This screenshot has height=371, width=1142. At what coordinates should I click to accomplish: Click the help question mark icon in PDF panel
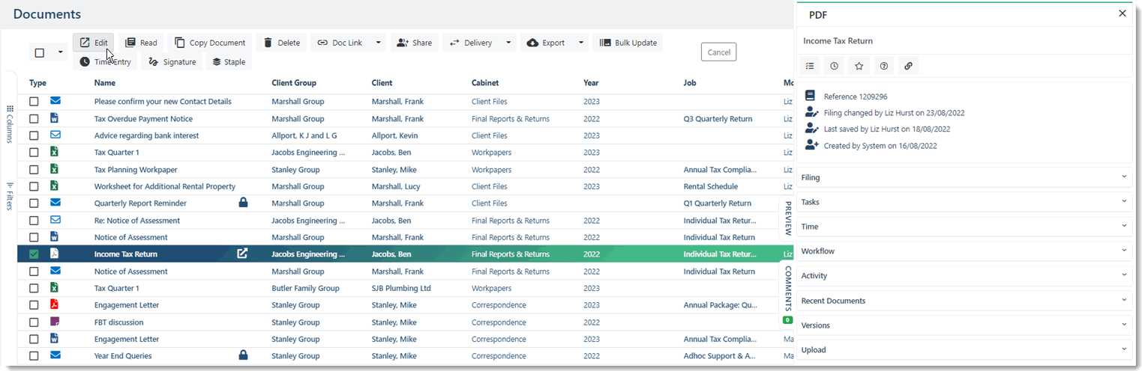point(884,66)
